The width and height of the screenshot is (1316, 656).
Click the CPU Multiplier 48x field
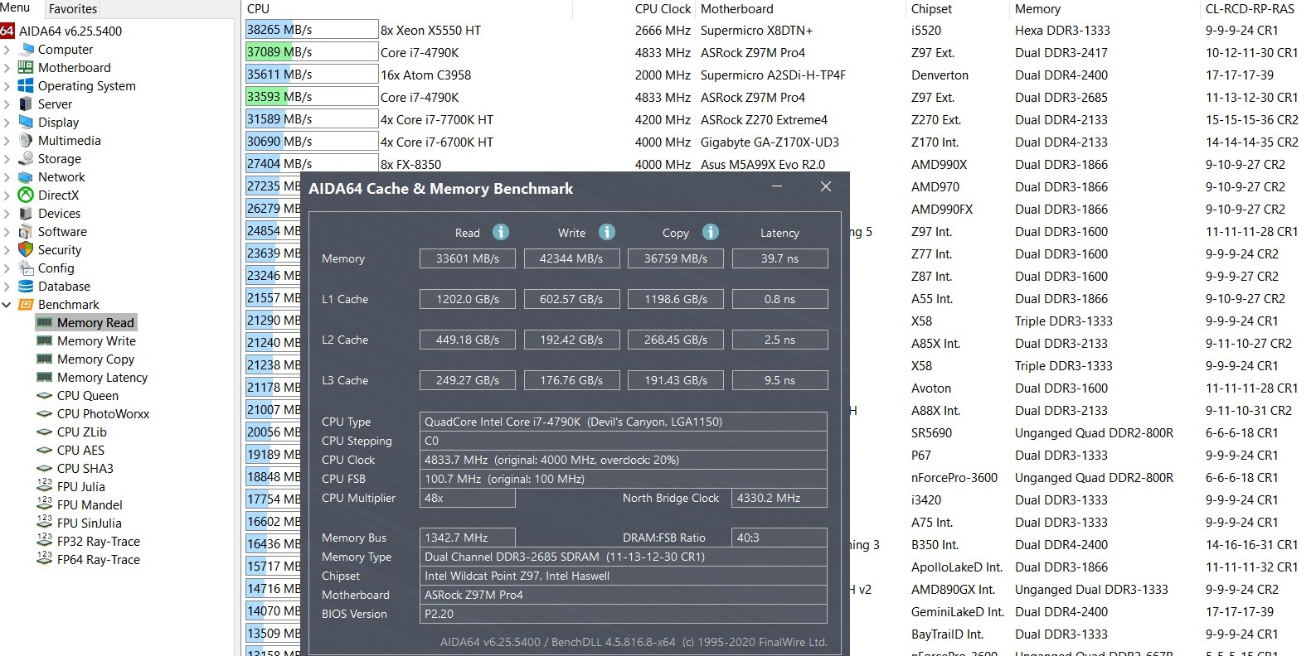pos(468,498)
